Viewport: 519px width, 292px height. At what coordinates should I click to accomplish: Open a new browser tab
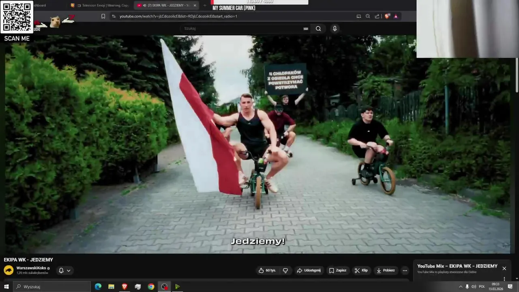[x=204, y=5]
